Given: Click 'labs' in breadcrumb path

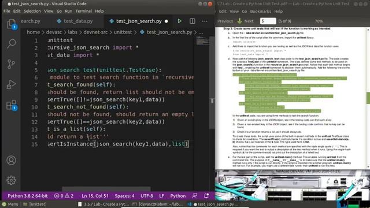Looking at the screenshot, I should click(73, 32).
